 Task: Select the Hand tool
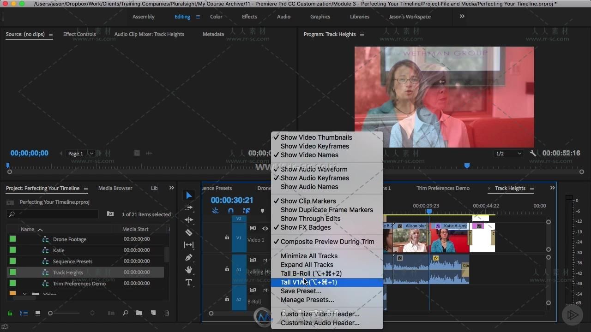[189, 270]
